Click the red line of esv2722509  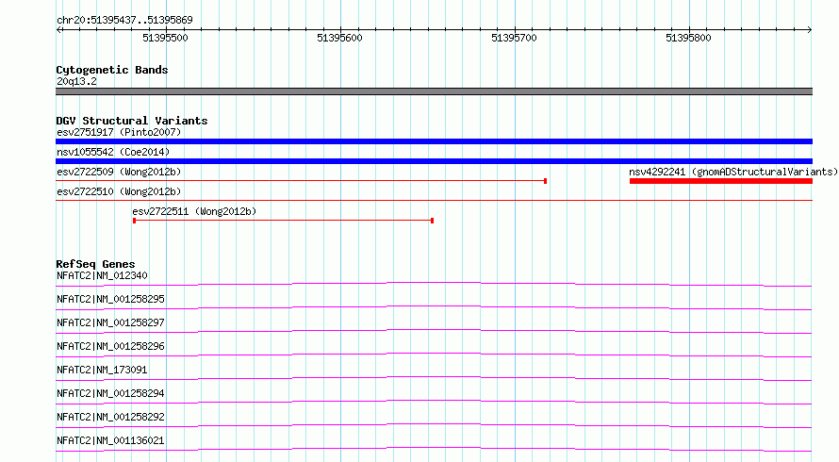[302, 181]
